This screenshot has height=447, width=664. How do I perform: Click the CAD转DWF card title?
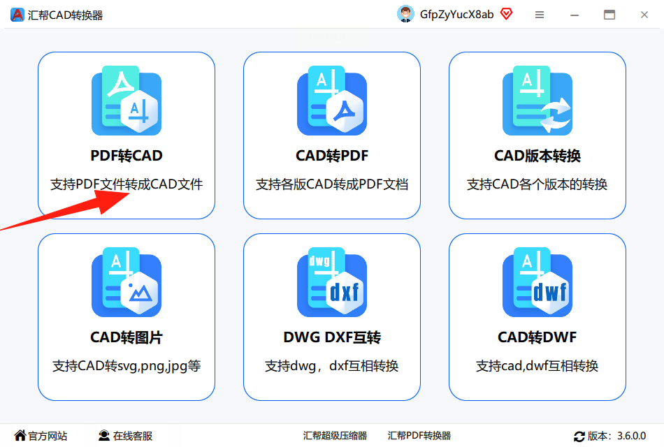(537, 337)
